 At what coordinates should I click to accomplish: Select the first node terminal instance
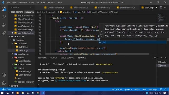[162, 62]
